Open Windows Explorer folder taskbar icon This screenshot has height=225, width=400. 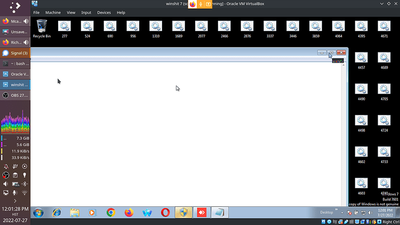[x=75, y=213]
